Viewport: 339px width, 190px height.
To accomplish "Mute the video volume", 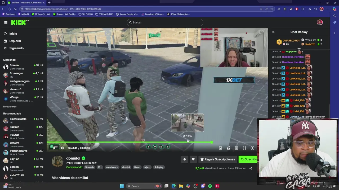I will point(63,148).
